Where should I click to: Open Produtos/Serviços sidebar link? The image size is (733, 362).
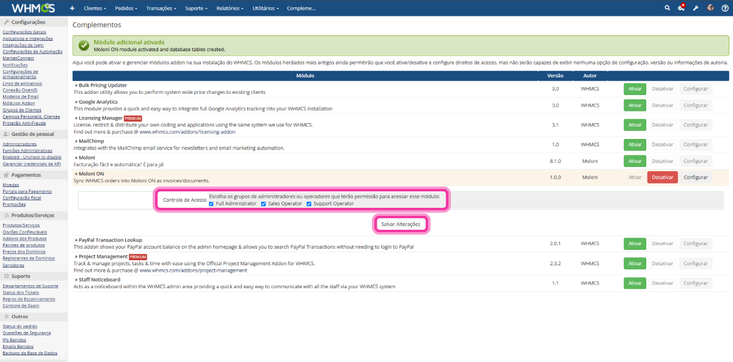tap(21, 225)
